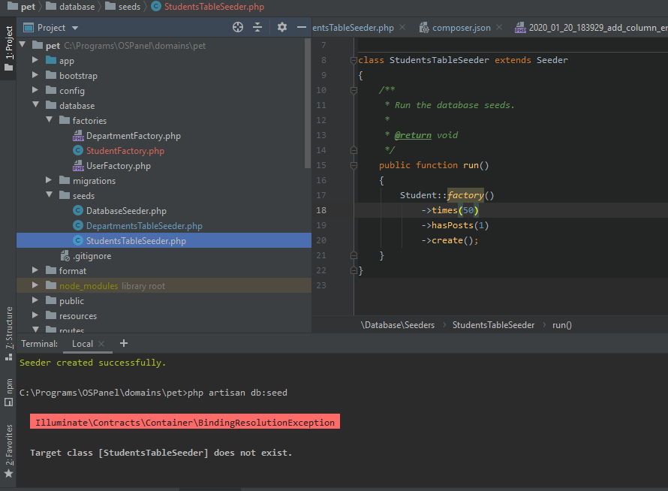Click the DepartmentsTableSeeder.php class icon
Viewport: 668px width, 491px height.
(78, 225)
